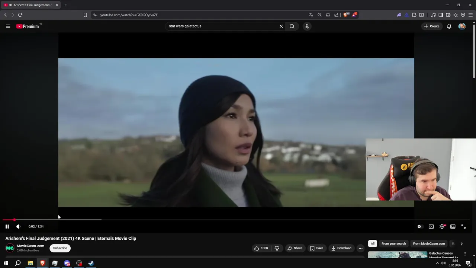Select the 'All' filter chip

tap(373, 243)
